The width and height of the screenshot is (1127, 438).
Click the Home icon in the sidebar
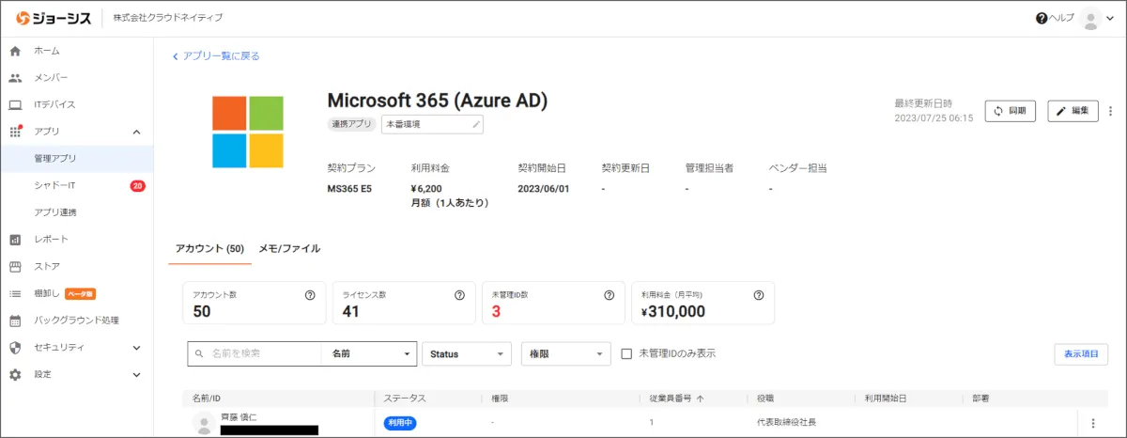(15, 51)
